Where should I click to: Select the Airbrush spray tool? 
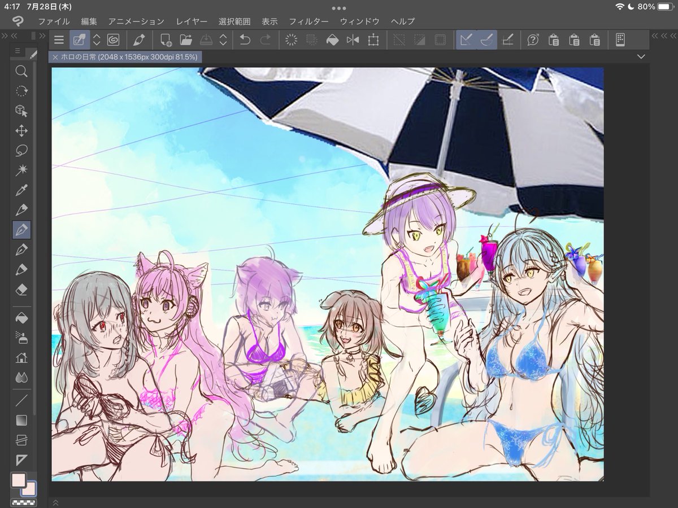[21, 337]
